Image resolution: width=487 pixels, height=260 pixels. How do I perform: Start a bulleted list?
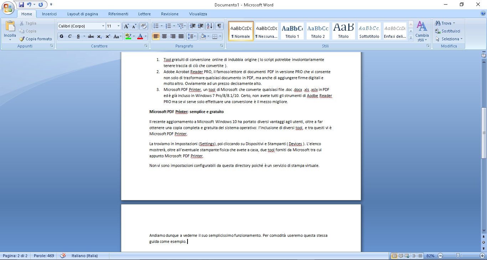(155, 26)
